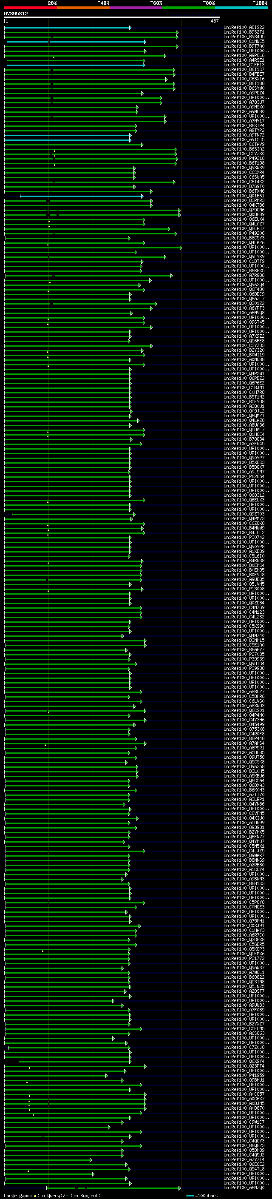Select label UniRef100_C4M7G9
Viewport: 272px width, 1199px height.
[244, 607]
